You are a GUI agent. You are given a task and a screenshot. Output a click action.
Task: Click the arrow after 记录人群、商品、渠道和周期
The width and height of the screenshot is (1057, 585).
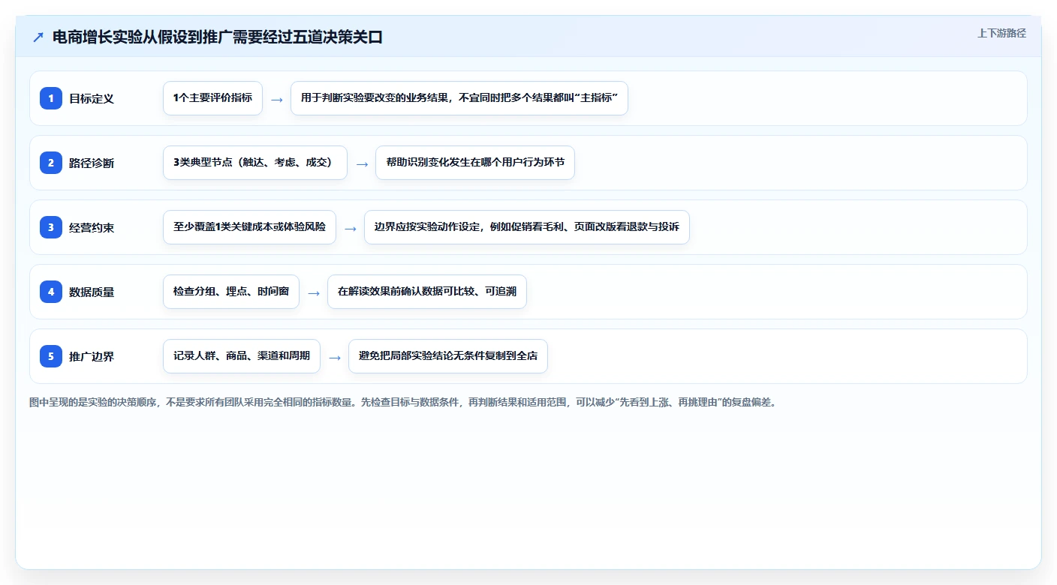[x=335, y=357]
